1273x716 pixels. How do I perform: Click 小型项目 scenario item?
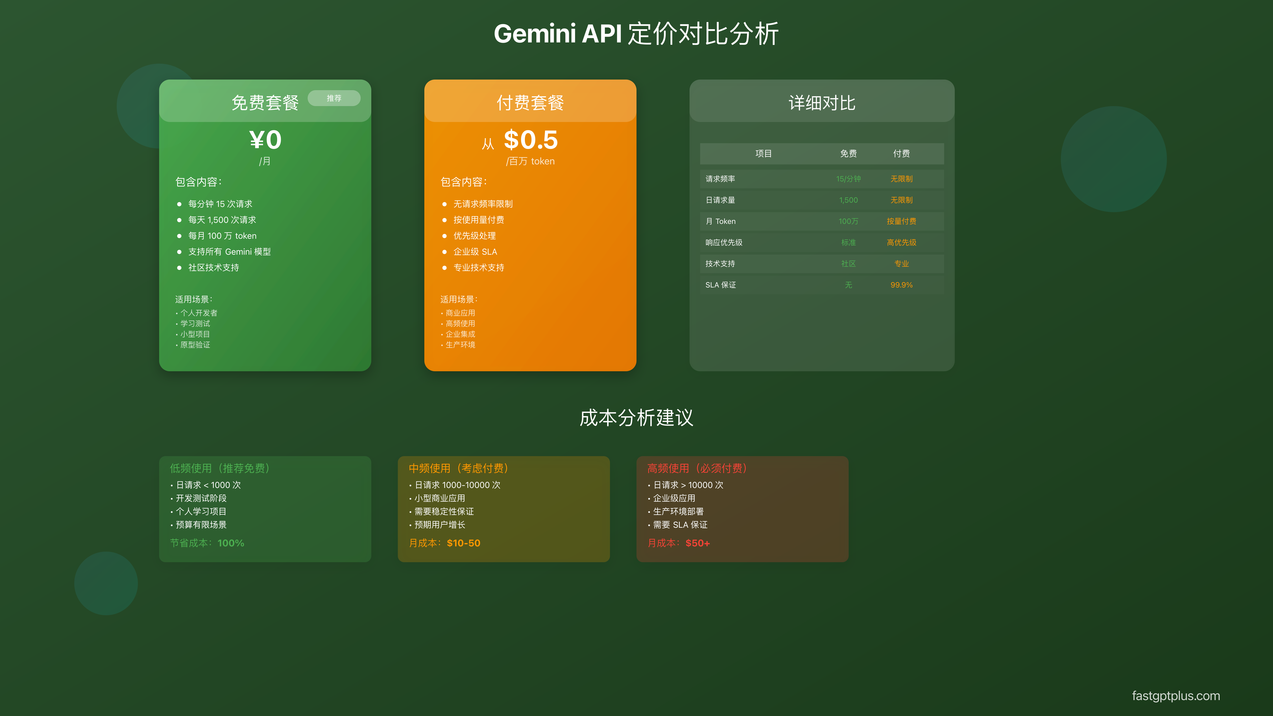195,334
